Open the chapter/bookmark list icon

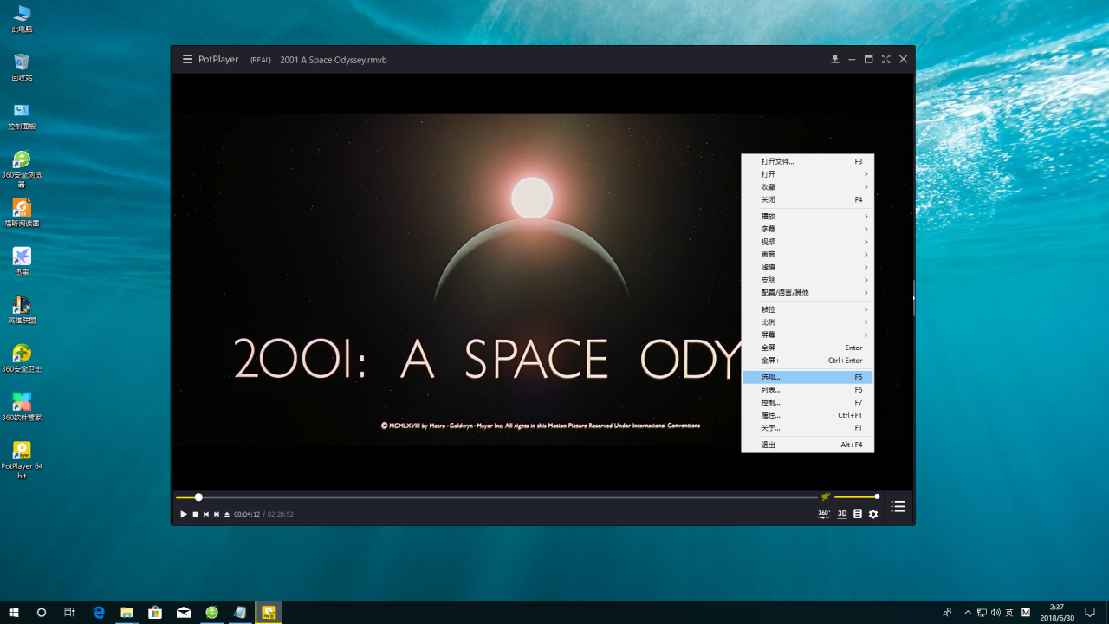pos(858,514)
